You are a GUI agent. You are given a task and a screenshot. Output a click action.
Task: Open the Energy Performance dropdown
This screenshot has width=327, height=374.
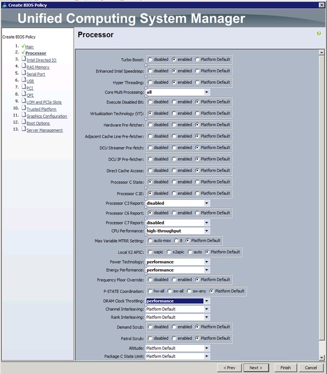(206, 270)
